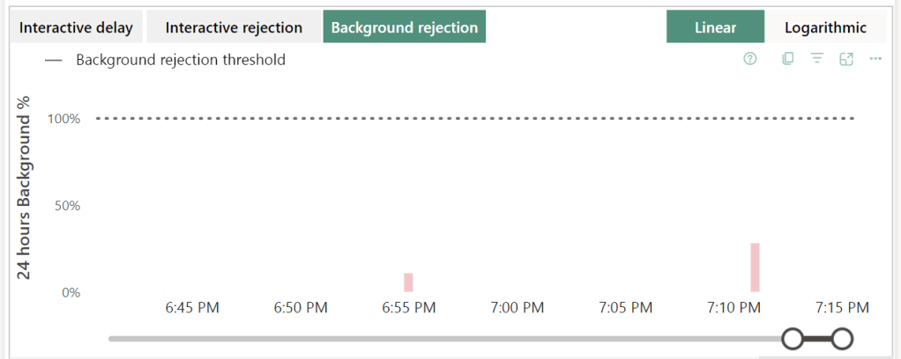Click the dotted 100% threshold line
Viewport: 901px width, 359px height.
476,118
